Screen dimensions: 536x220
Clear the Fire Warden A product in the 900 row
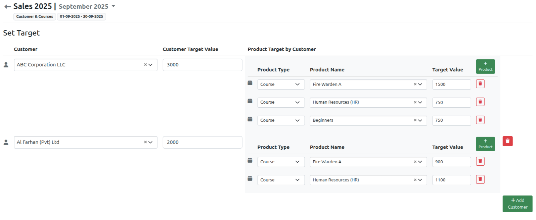[415, 162]
